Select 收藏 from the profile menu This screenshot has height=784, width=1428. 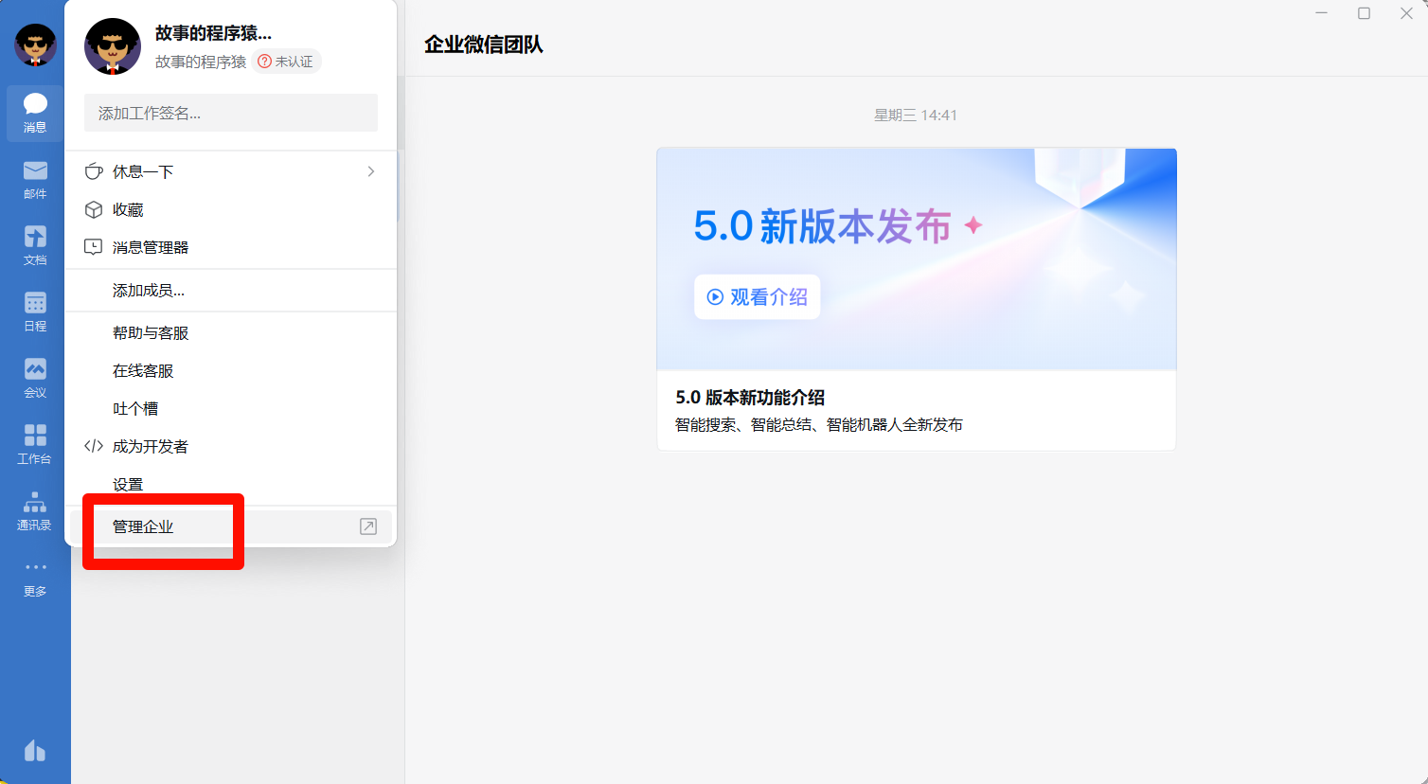(x=128, y=209)
